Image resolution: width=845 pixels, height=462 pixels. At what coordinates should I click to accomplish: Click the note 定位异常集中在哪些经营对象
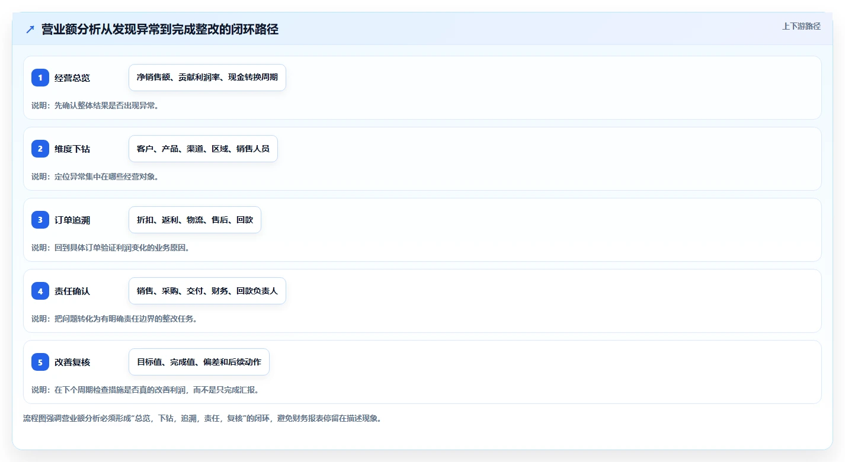point(95,177)
